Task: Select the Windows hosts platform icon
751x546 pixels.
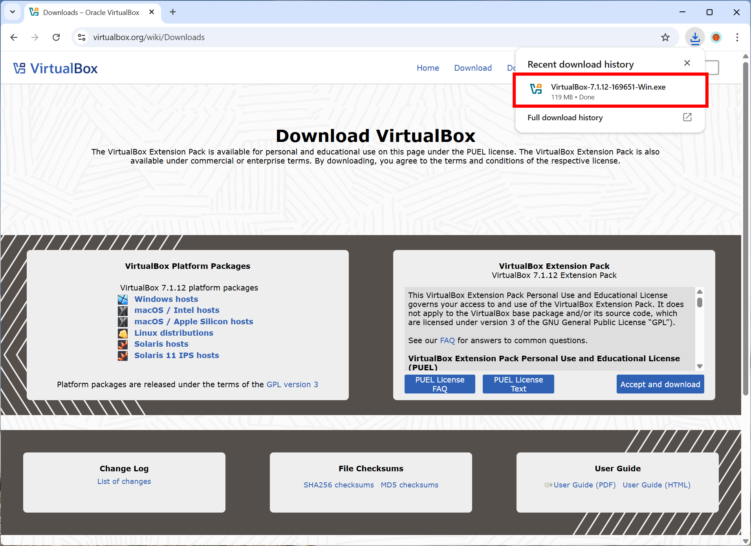Action: [123, 299]
